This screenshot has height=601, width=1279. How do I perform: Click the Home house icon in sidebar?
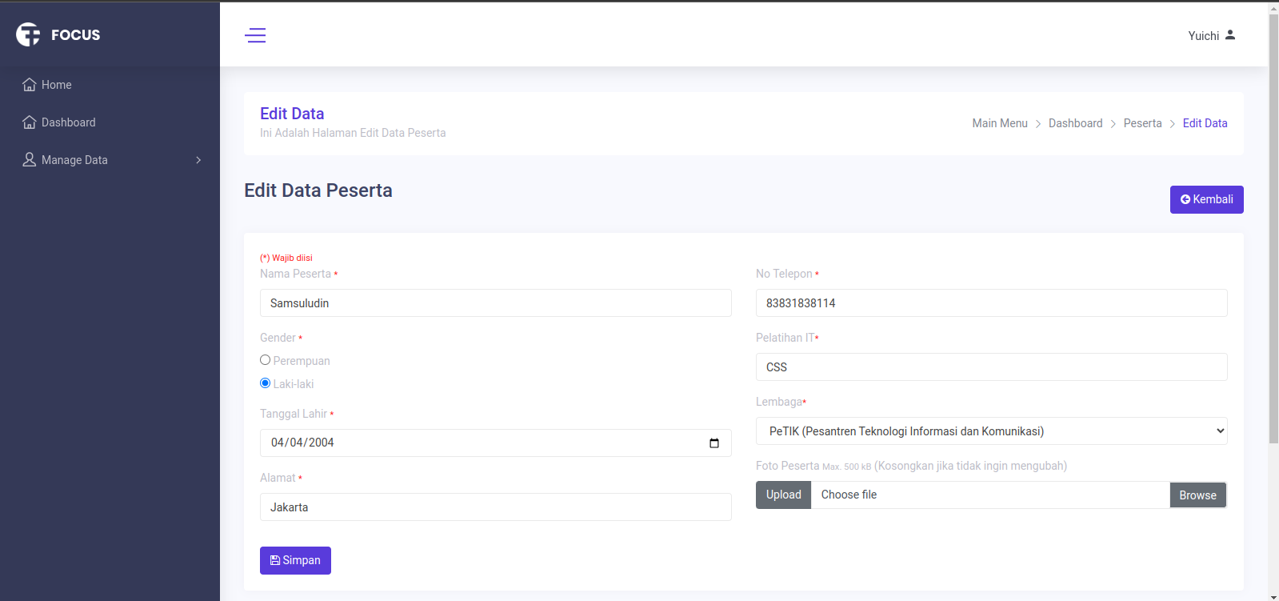(30, 85)
